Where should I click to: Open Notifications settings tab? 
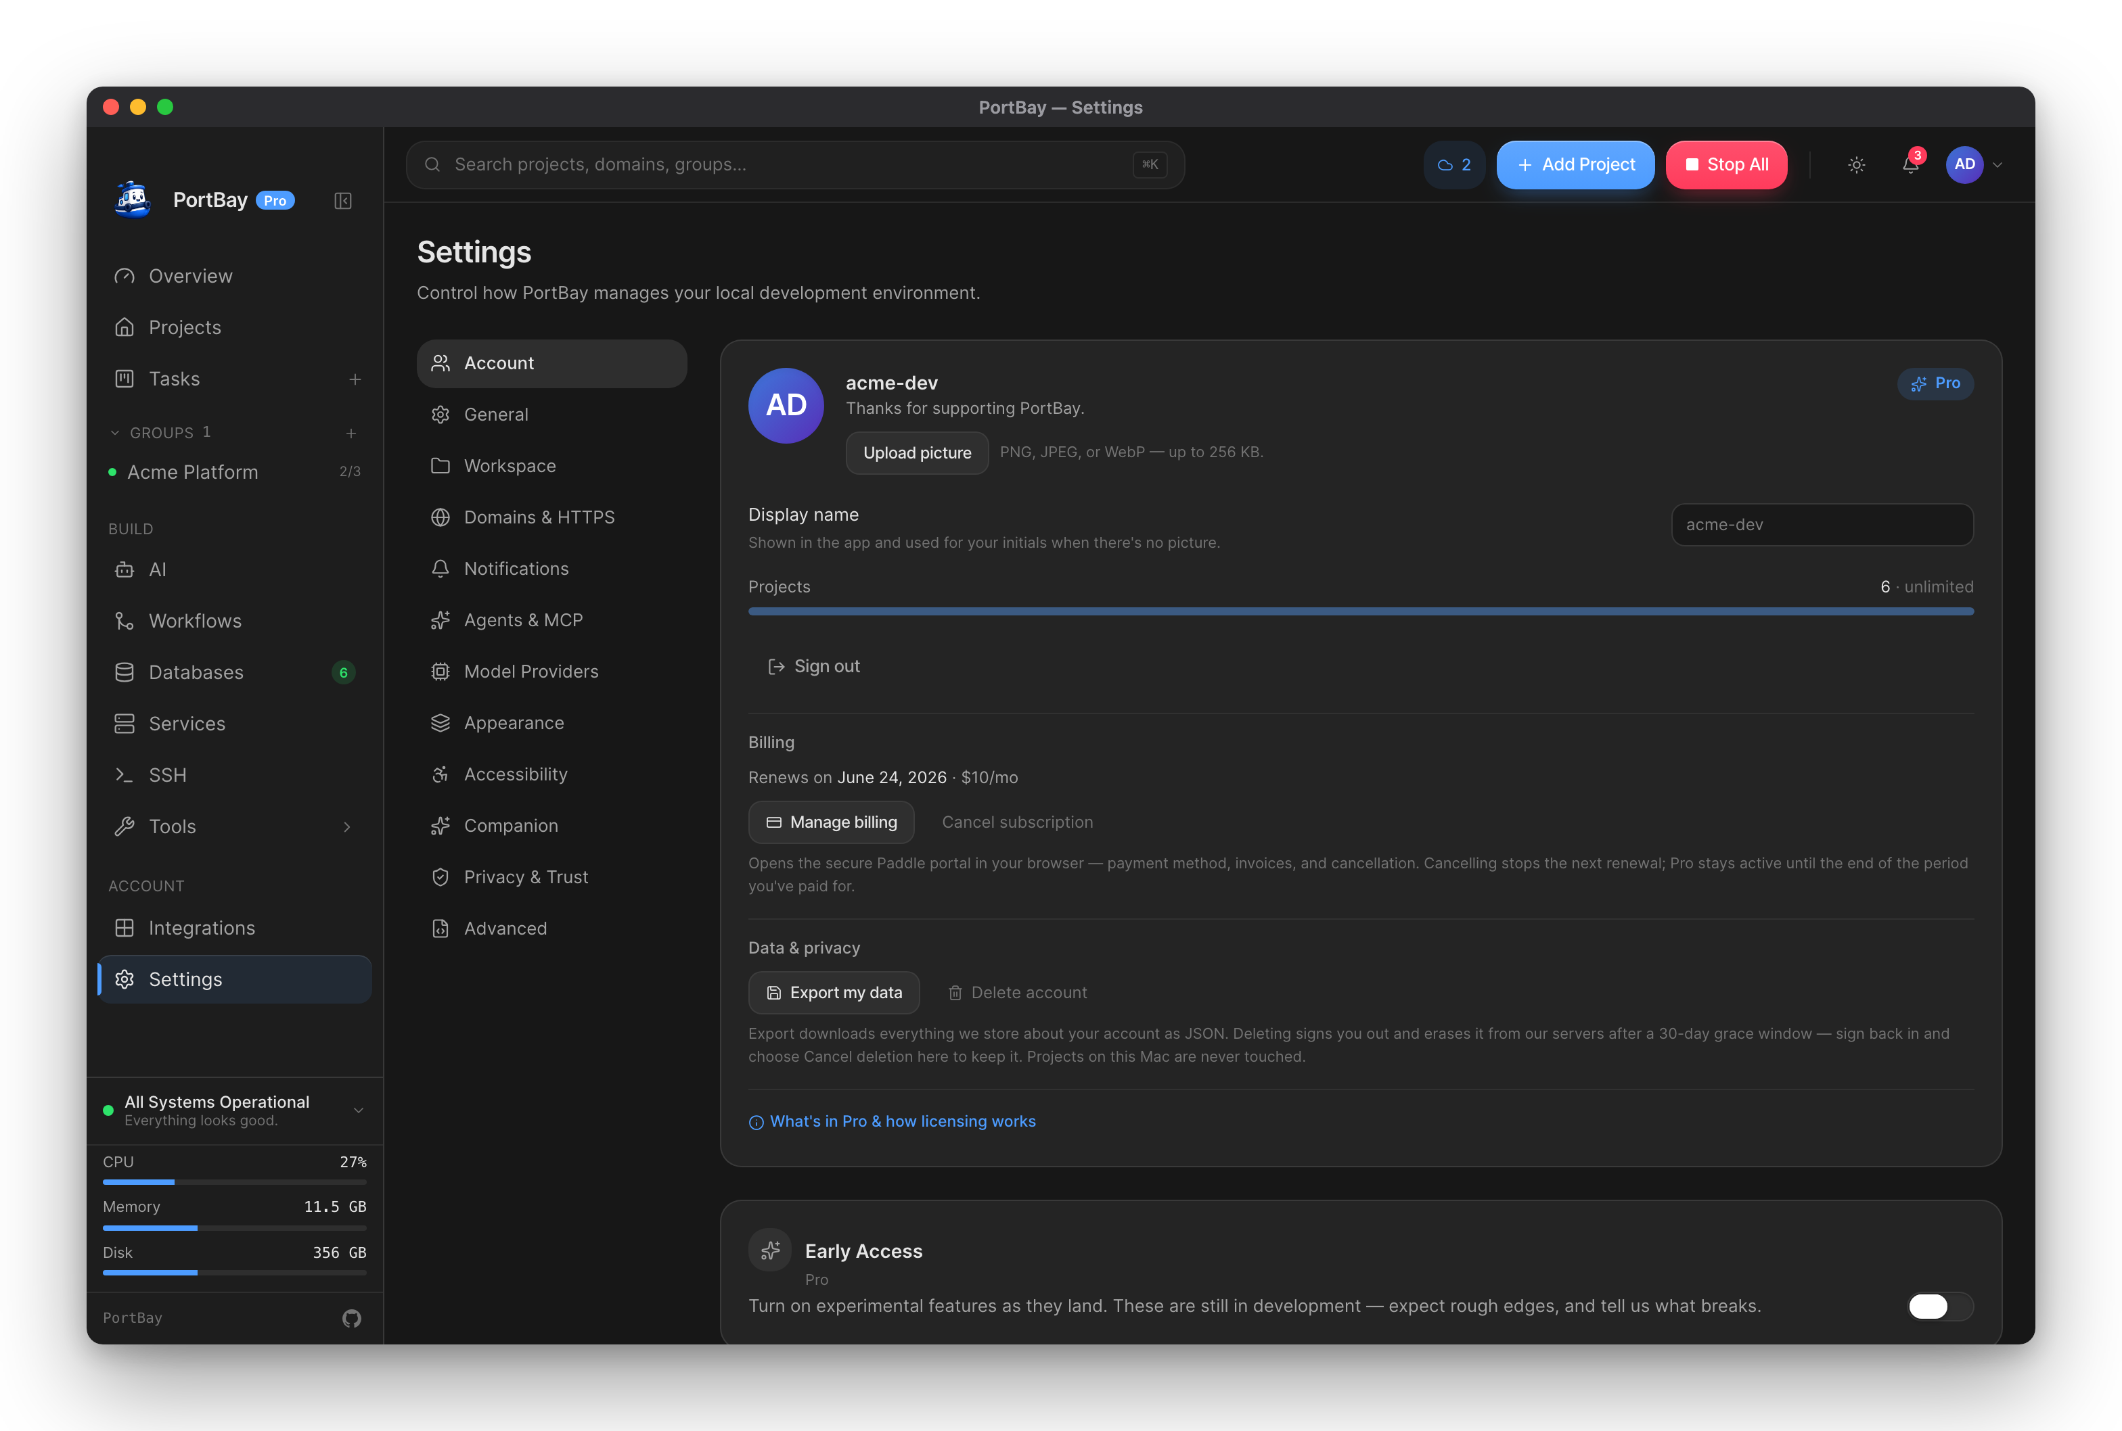(551, 569)
